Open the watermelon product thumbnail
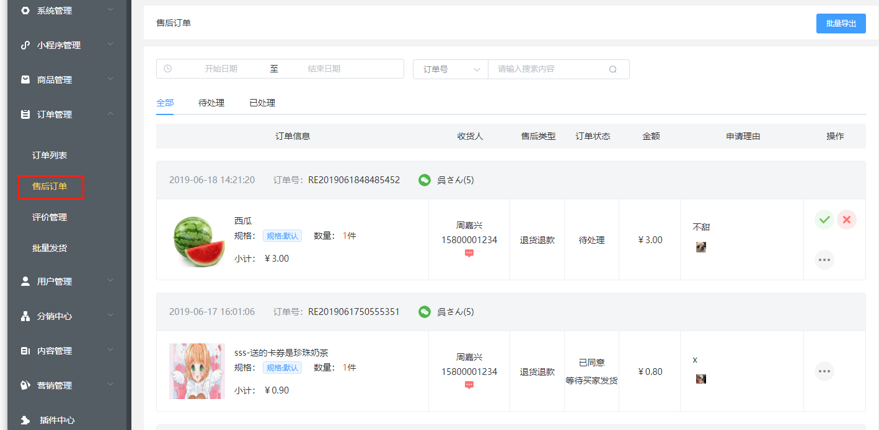879x430 pixels. click(197, 240)
